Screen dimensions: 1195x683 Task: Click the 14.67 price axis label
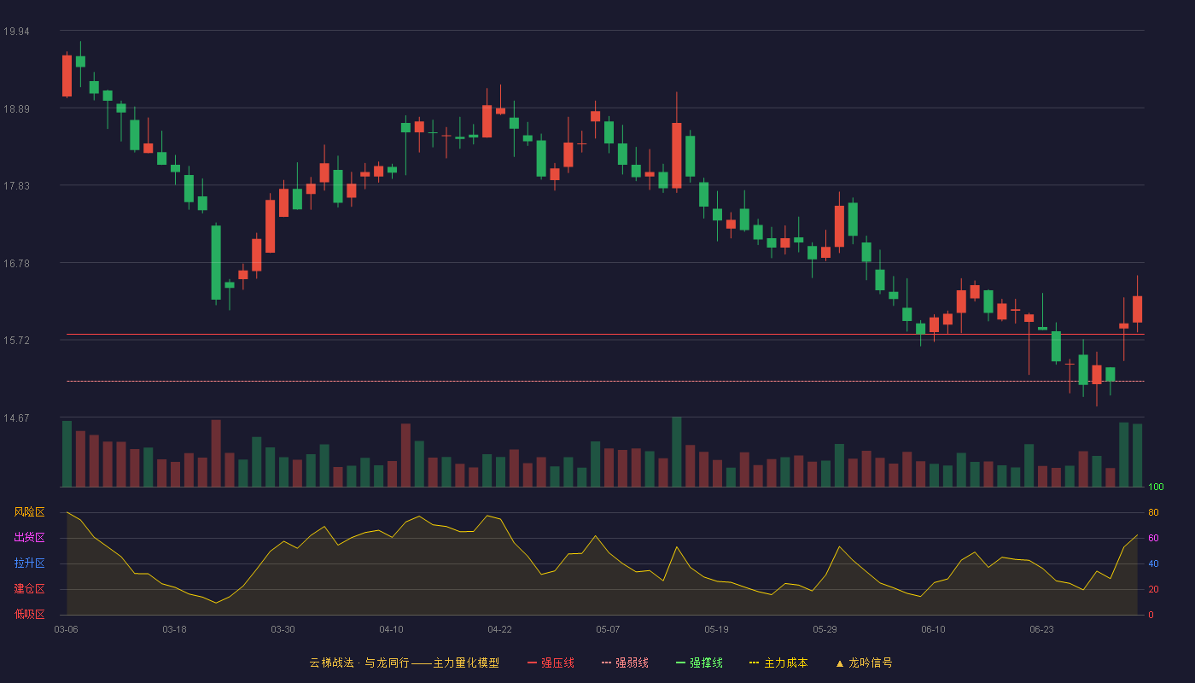pos(16,418)
